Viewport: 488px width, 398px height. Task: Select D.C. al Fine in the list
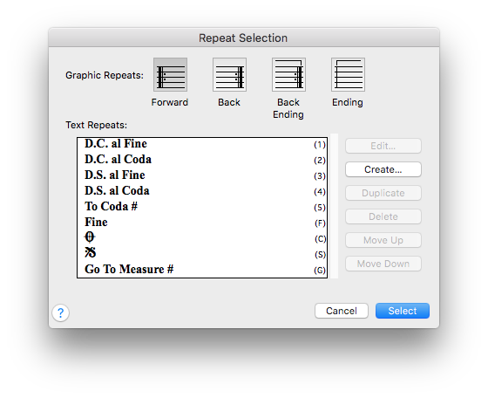pos(202,144)
